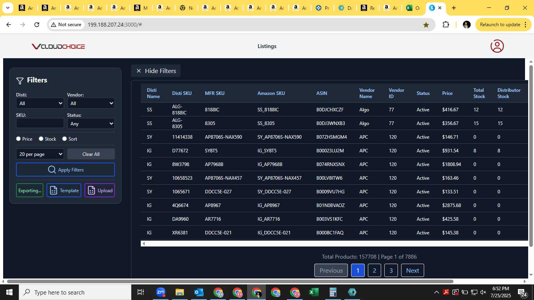Open the Relaunch to update menu
Viewport: 534px width, 300px height.
[x=504, y=25]
